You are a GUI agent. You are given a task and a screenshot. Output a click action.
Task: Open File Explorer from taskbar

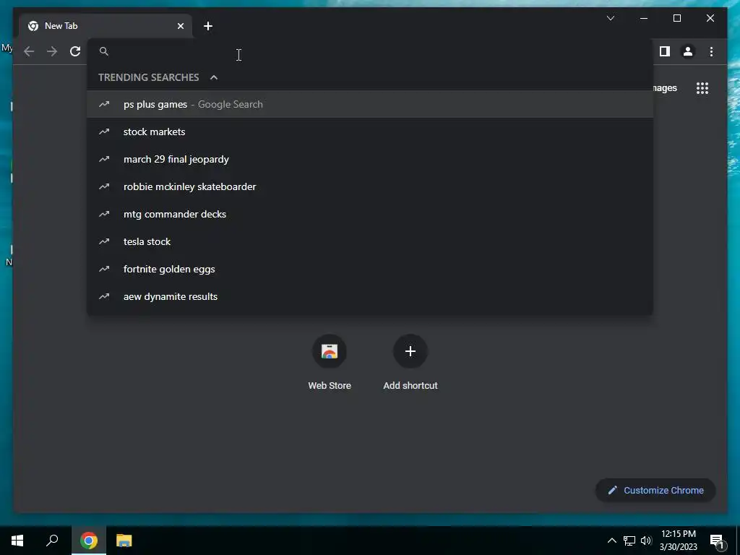(x=124, y=541)
